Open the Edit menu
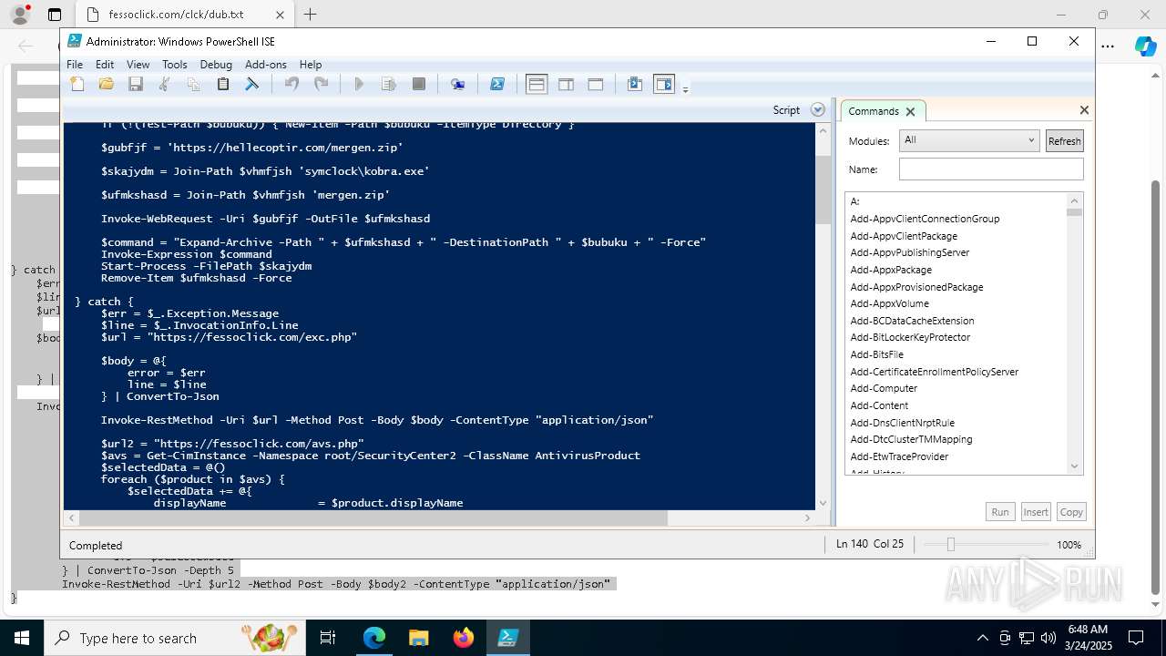1166x656 pixels. tap(105, 65)
